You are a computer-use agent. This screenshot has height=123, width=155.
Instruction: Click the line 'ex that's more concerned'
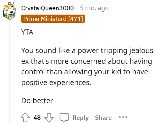(87, 61)
